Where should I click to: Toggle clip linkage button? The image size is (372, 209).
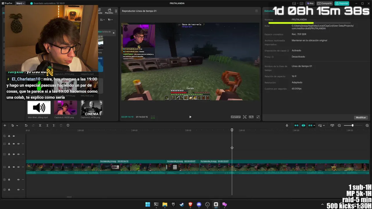(310, 125)
